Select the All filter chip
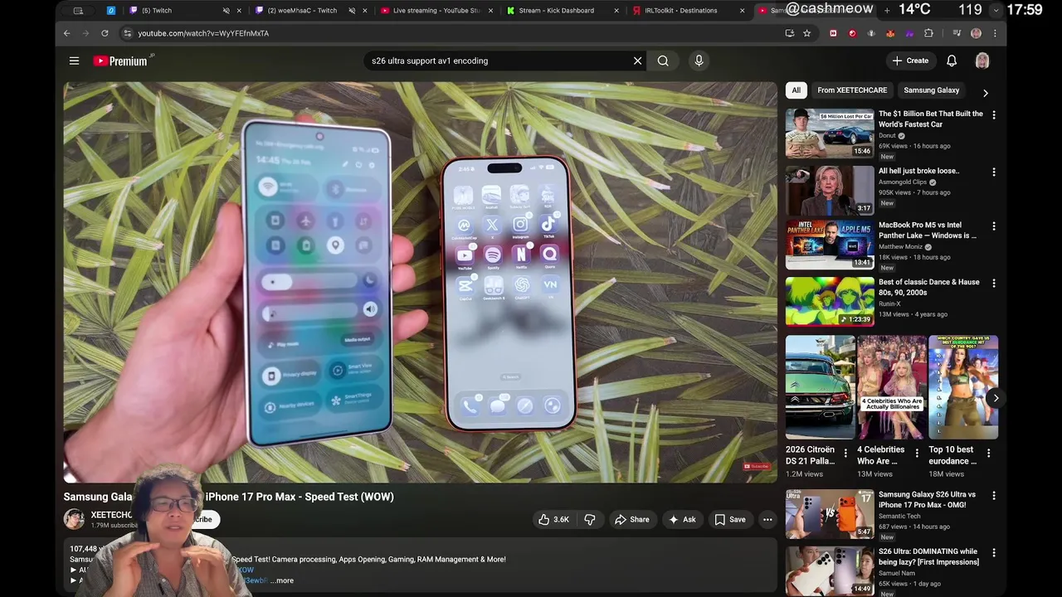This screenshot has height=597, width=1062. pos(796,90)
